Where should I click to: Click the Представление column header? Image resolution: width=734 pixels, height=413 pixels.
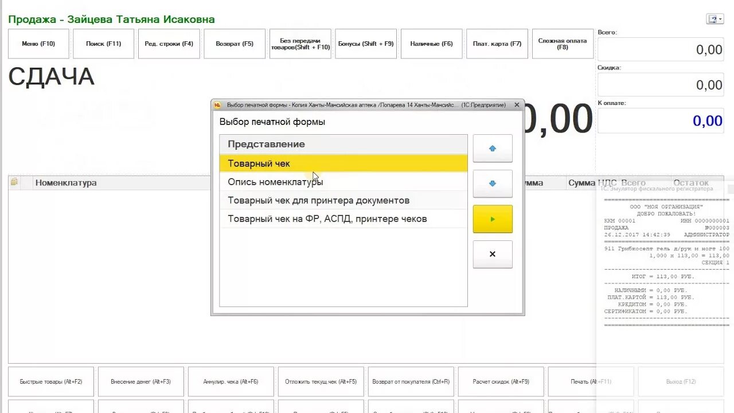[x=343, y=144]
